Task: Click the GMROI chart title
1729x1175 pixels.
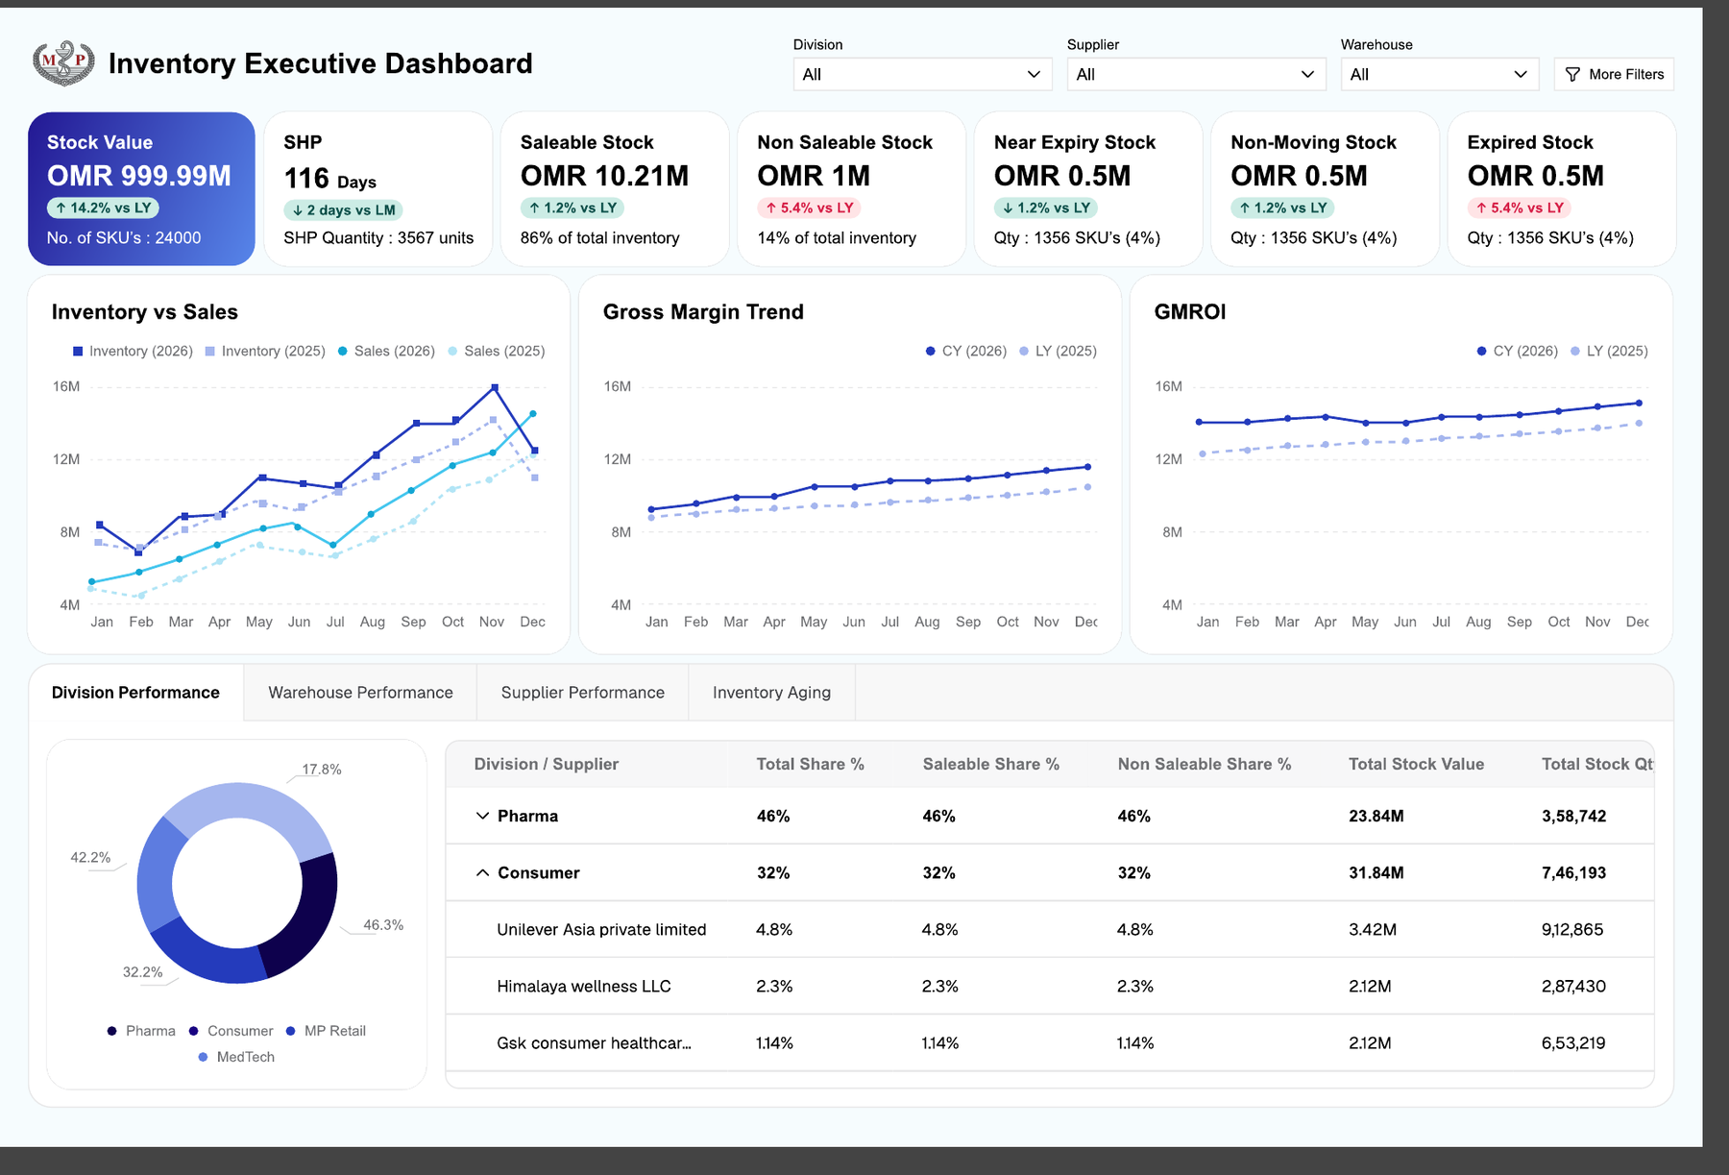Action: [x=1190, y=312]
